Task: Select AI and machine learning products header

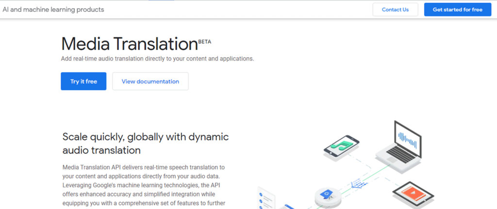Action: click(x=53, y=10)
